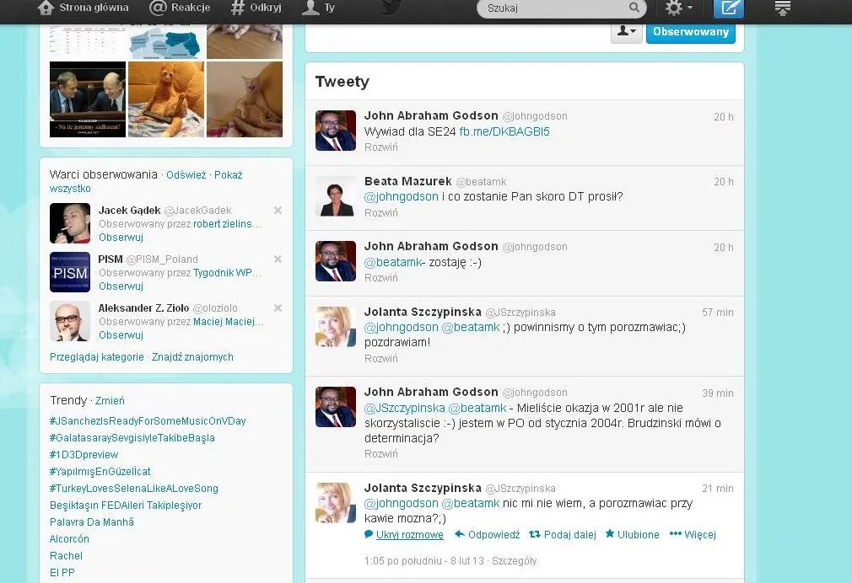Open the Strona główna tab
852x583 pixels.
point(84,8)
